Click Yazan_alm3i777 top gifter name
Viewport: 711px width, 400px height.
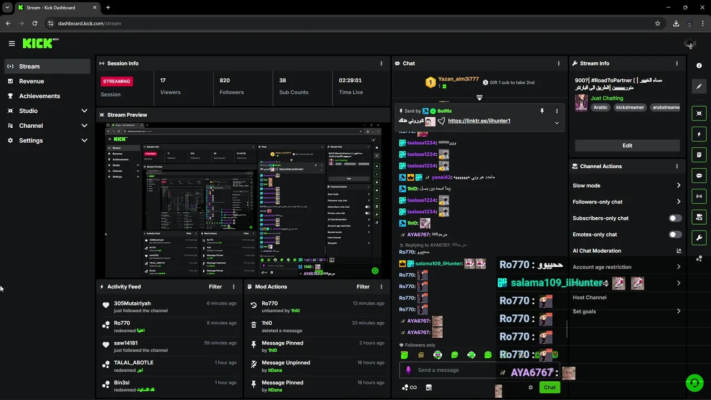(x=458, y=79)
